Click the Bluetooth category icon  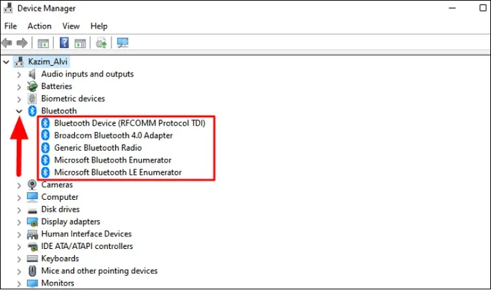click(x=32, y=111)
